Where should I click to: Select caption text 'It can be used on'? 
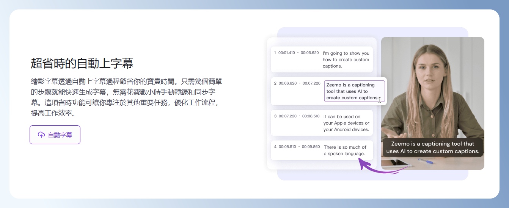click(342, 117)
